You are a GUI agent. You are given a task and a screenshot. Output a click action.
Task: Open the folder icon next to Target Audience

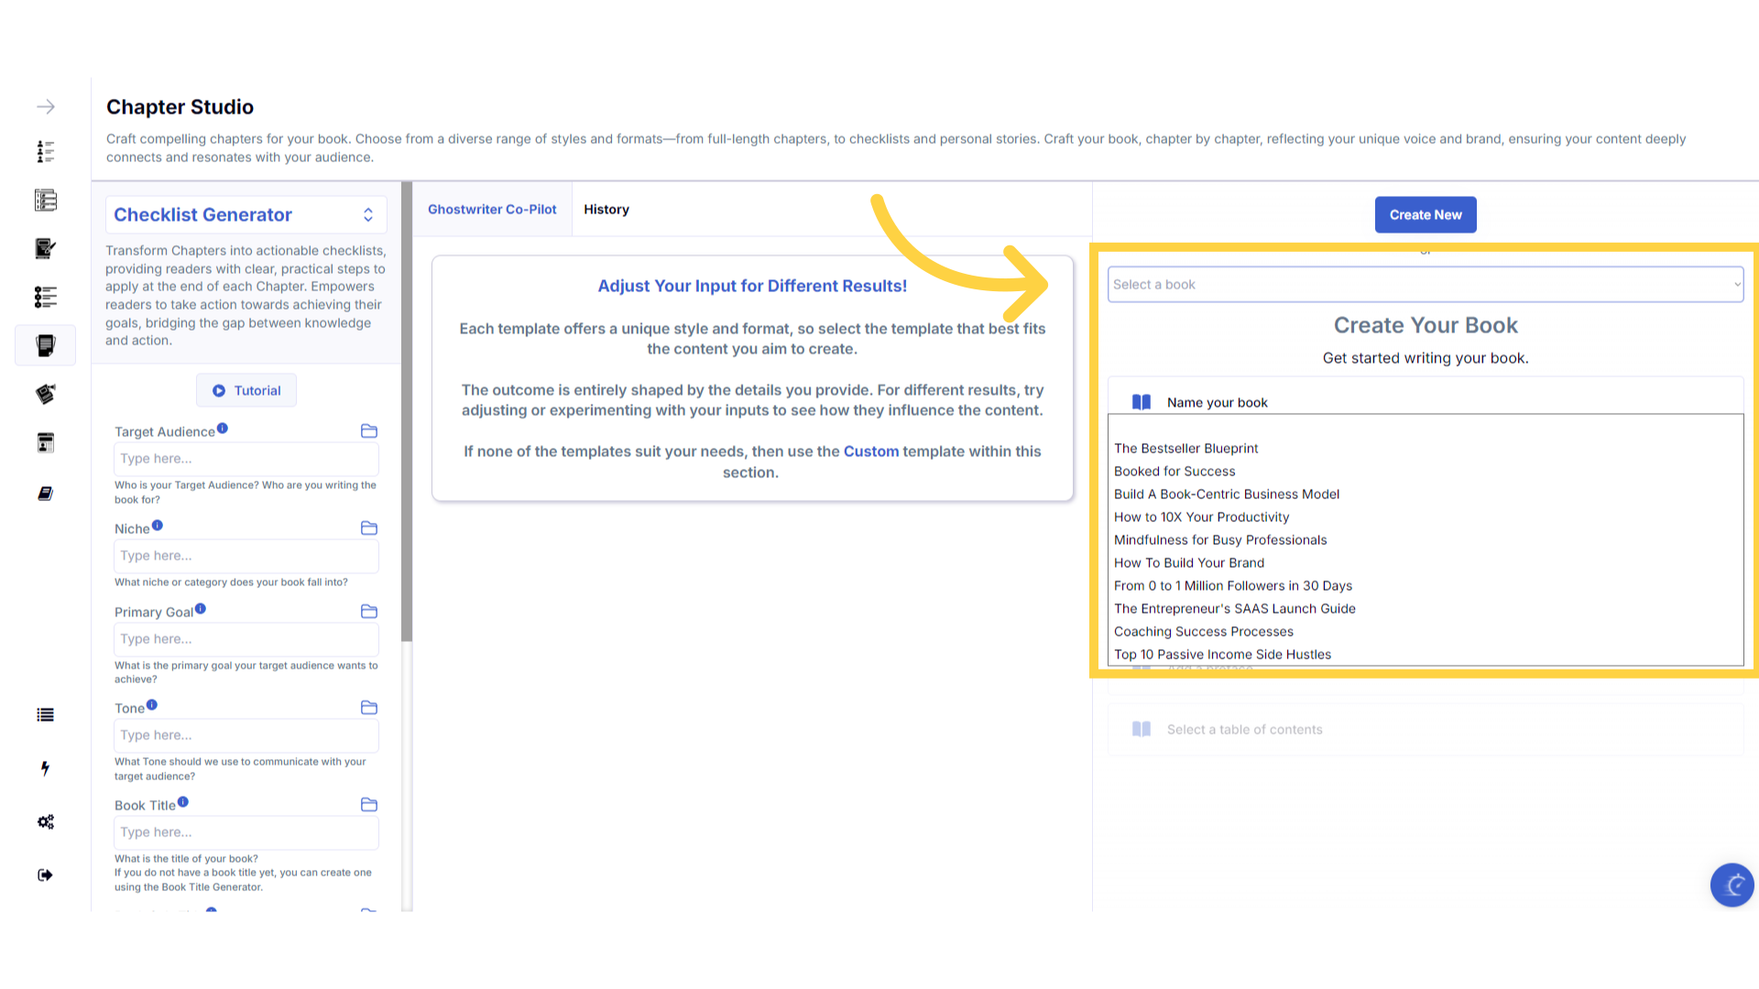tap(369, 431)
